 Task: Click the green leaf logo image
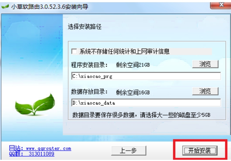click(x=35, y=105)
